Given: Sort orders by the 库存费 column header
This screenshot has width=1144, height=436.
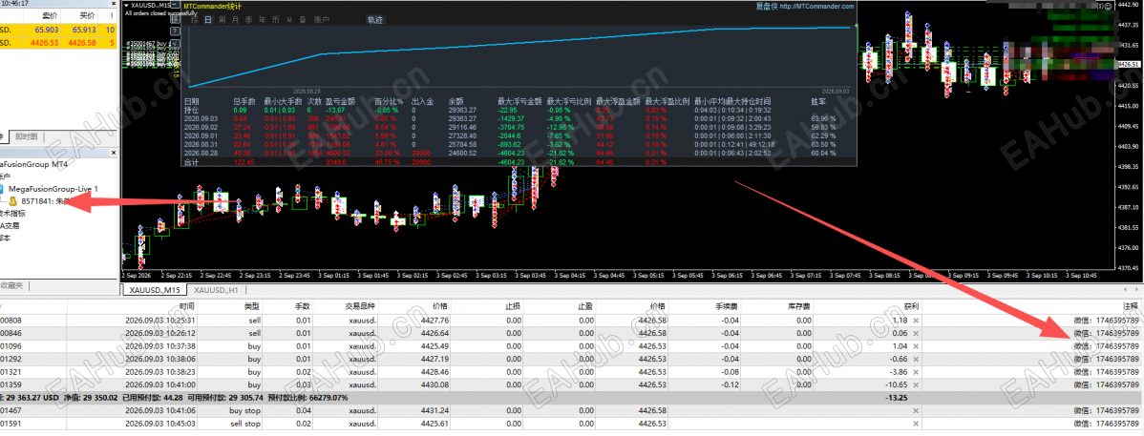Looking at the screenshot, I should pyautogui.click(x=799, y=307).
